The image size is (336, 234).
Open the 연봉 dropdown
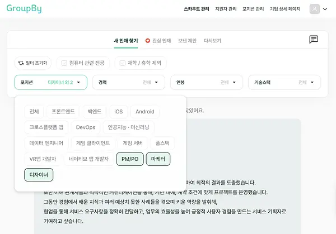pyautogui.click(x=207, y=82)
